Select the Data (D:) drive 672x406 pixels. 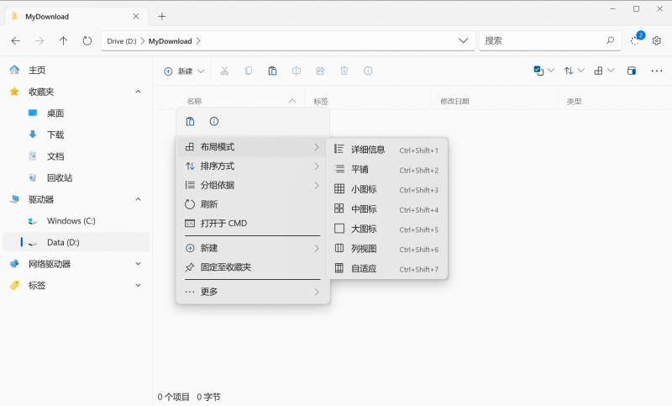[x=76, y=242]
